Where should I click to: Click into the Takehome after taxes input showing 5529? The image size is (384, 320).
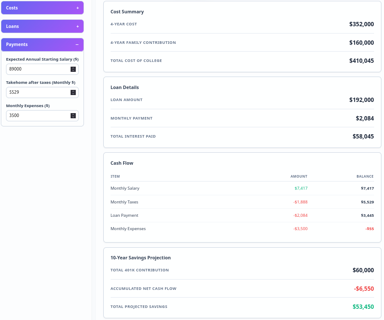[x=38, y=92]
